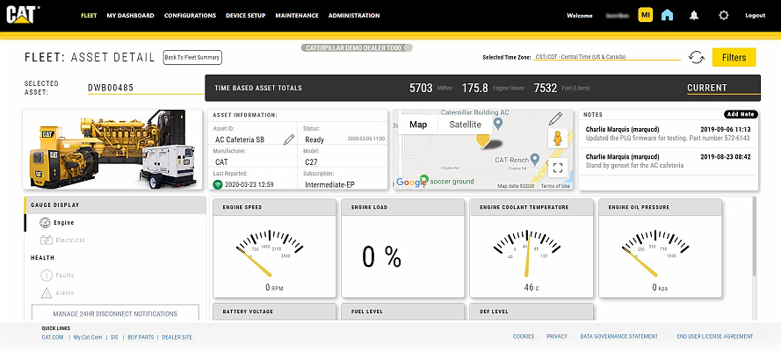Click the gauge panel vertical scrollbar
Screen dimensions: 781x351
[x=754, y=239]
